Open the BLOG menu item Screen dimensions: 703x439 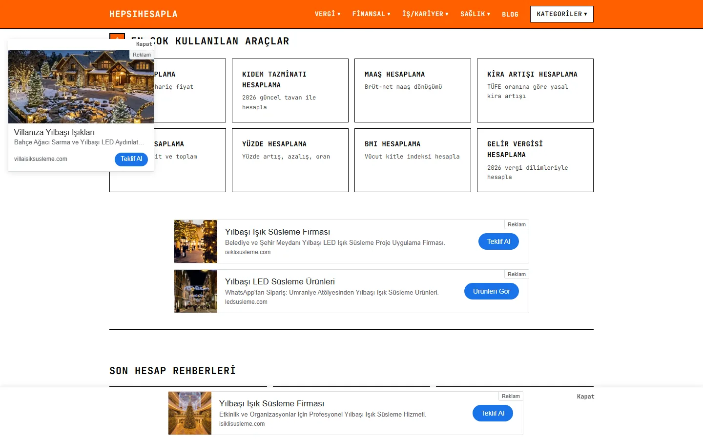coord(510,14)
